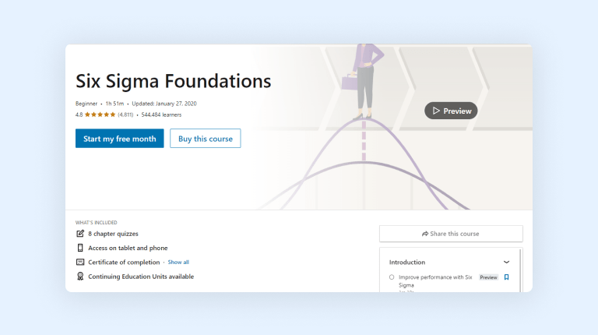The width and height of the screenshot is (598, 335).
Task: Click Start my free month
Action: (x=119, y=139)
